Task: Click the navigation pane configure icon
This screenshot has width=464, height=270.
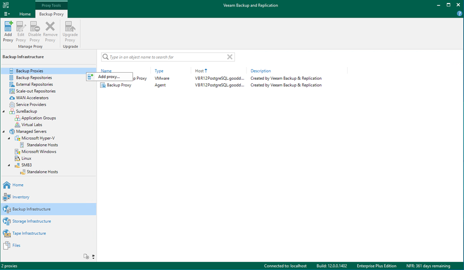Action: pos(86,256)
